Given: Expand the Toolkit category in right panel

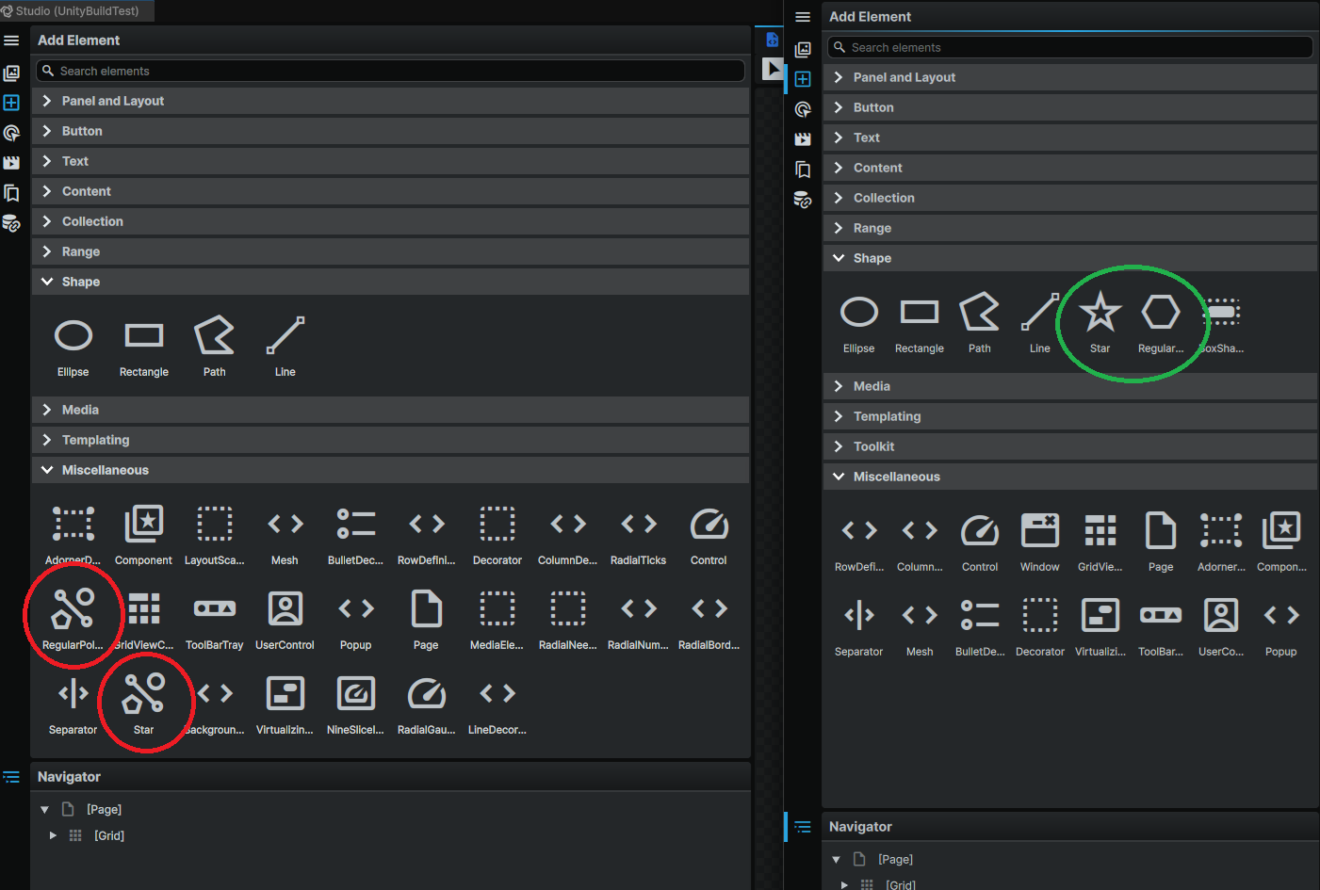Looking at the screenshot, I should tap(1070, 446).
